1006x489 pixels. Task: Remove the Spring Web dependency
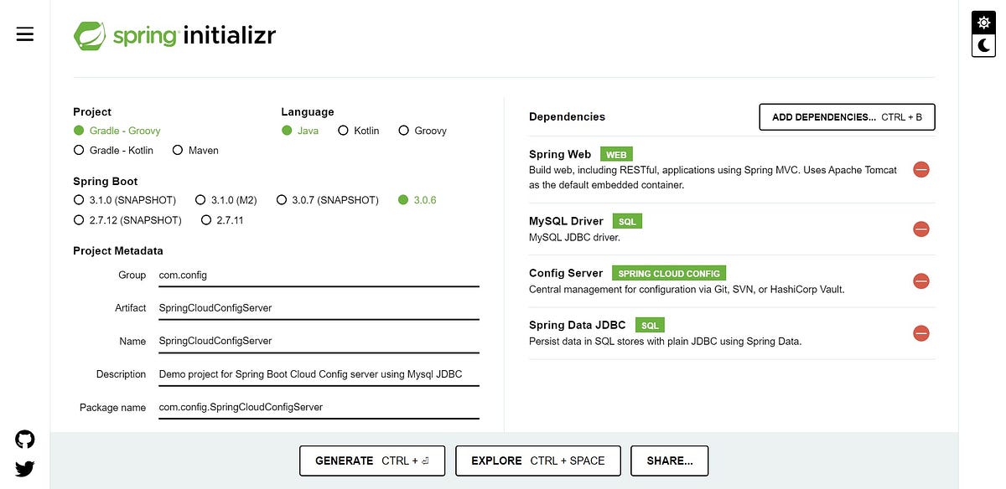click(921, 168)
